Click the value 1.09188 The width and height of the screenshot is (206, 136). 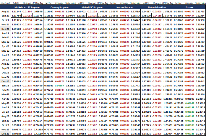(16, 29)
